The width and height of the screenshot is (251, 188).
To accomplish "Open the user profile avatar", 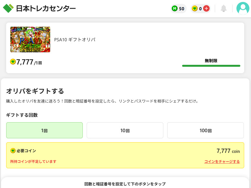I will coord(243,8).
